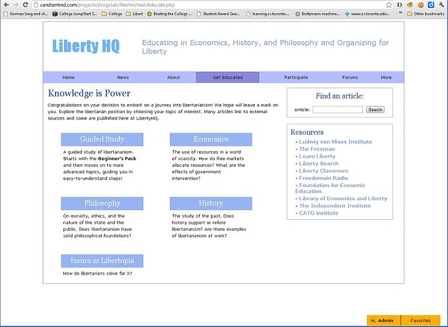The width and height of the screenshot is (448, 327).
Task: Open The Independent Institute link
Action: (335, 206)
